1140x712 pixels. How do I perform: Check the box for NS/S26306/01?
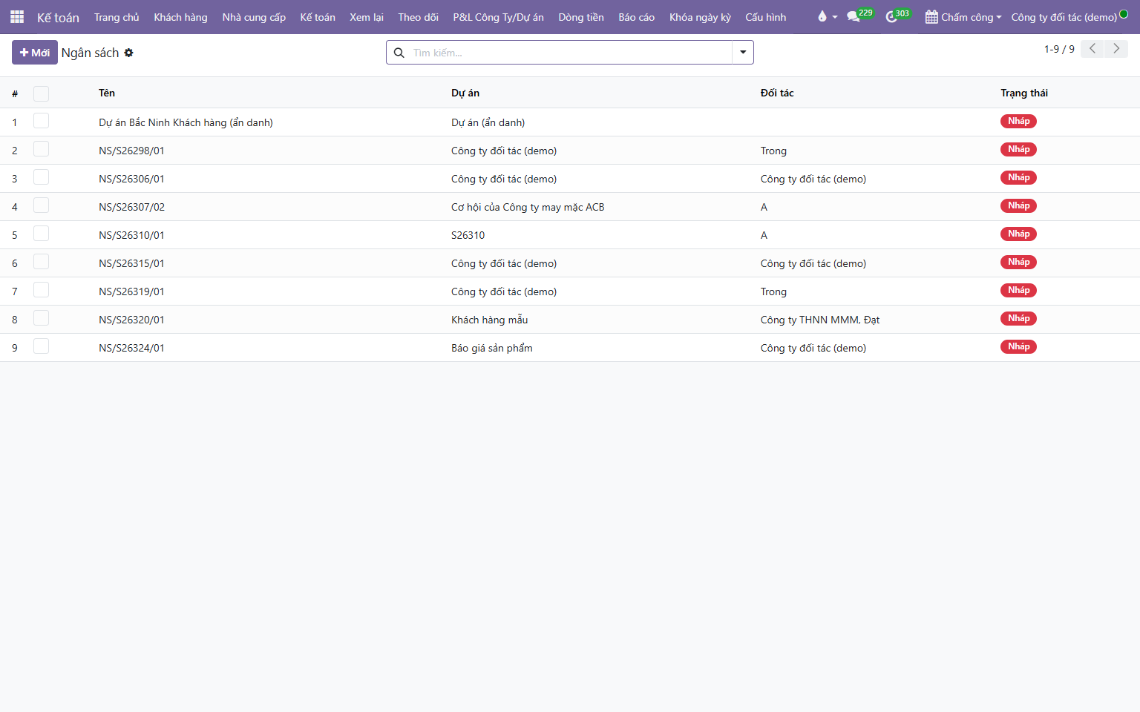point(41,177)
